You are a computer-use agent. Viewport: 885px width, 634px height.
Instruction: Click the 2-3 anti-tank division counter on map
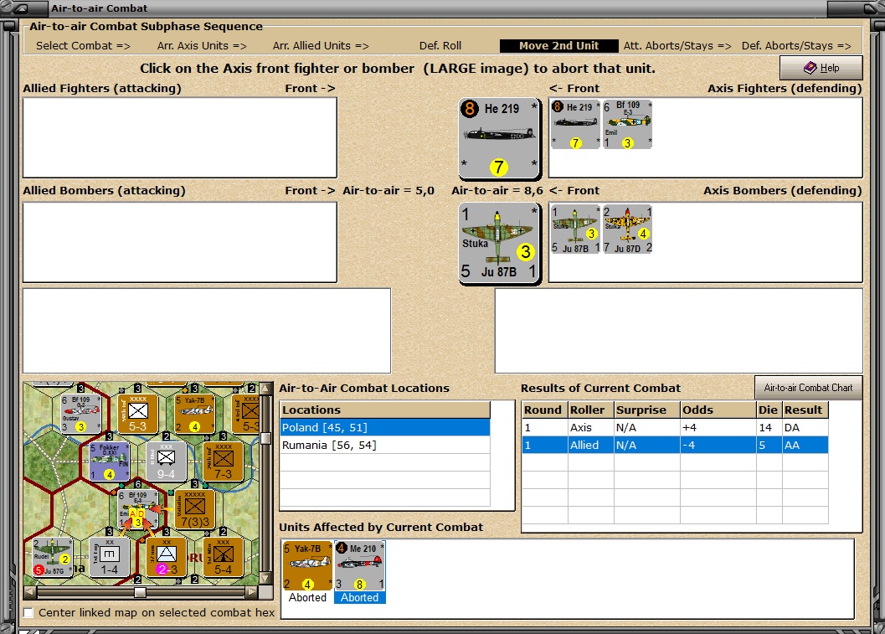[x=166, y=557]
